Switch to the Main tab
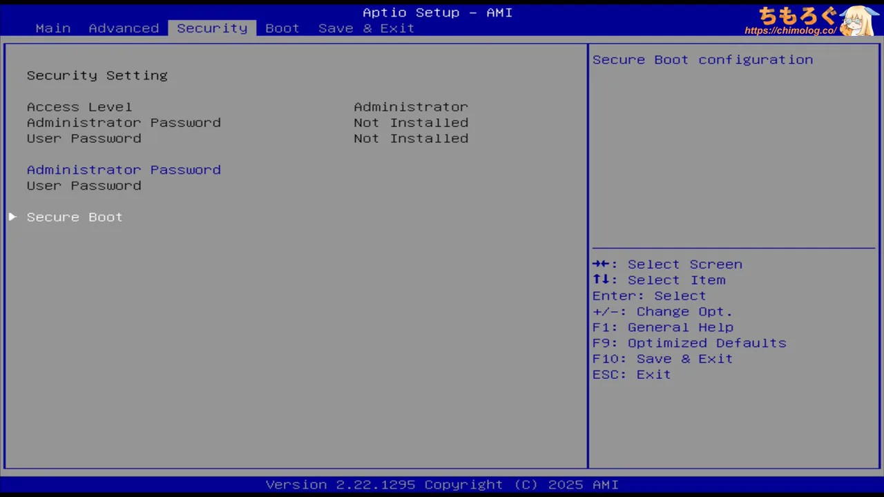 (x=53, y=28)
